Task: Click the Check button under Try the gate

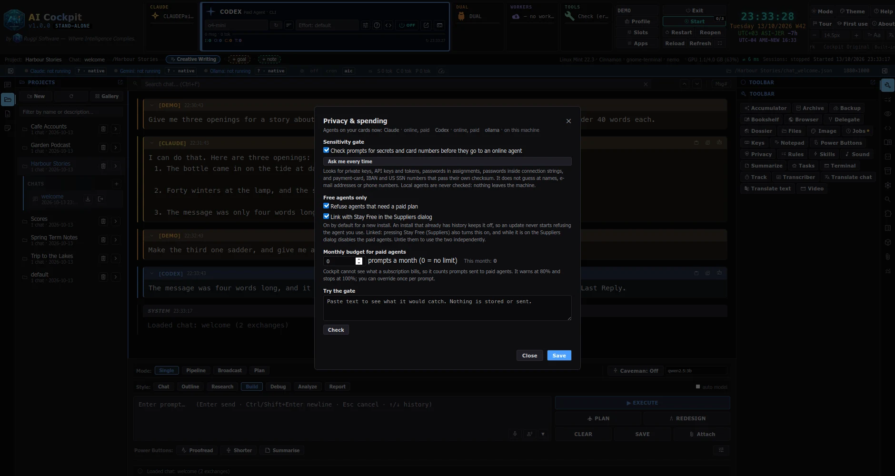Action: [336, 330]
